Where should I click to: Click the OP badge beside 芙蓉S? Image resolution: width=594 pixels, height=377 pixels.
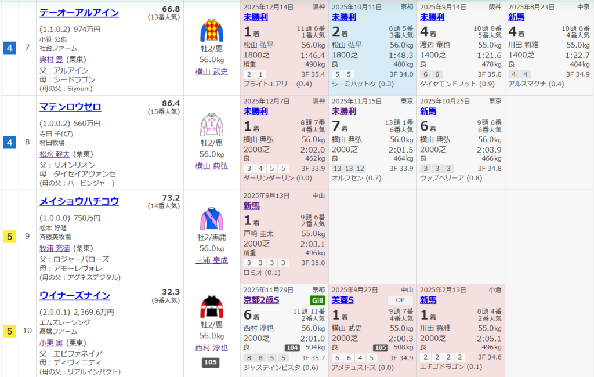[x=400, y=300]
